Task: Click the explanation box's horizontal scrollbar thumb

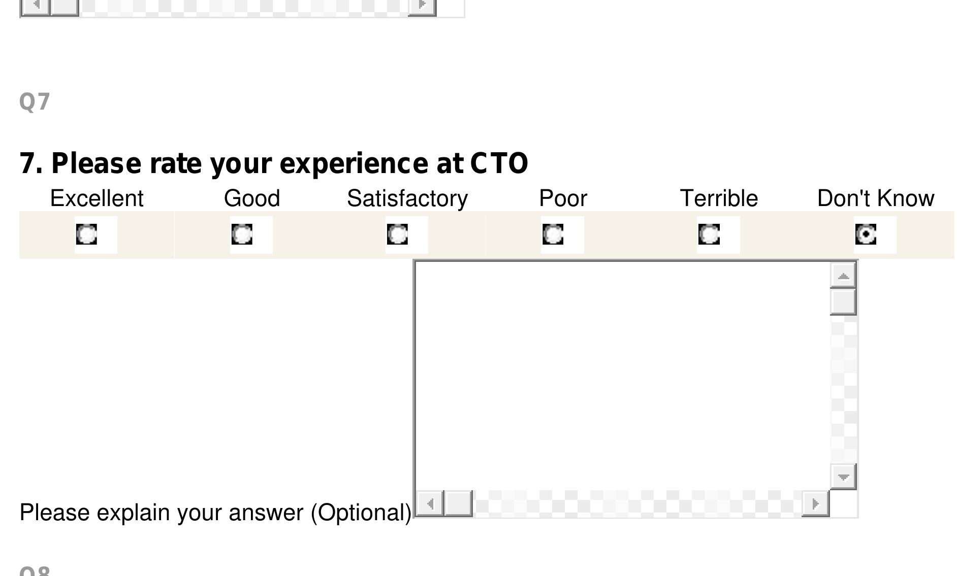Action: pyautogui.click(x=458, y=503)
